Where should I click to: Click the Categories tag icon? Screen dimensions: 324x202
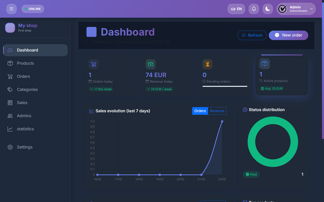[10, 90]
